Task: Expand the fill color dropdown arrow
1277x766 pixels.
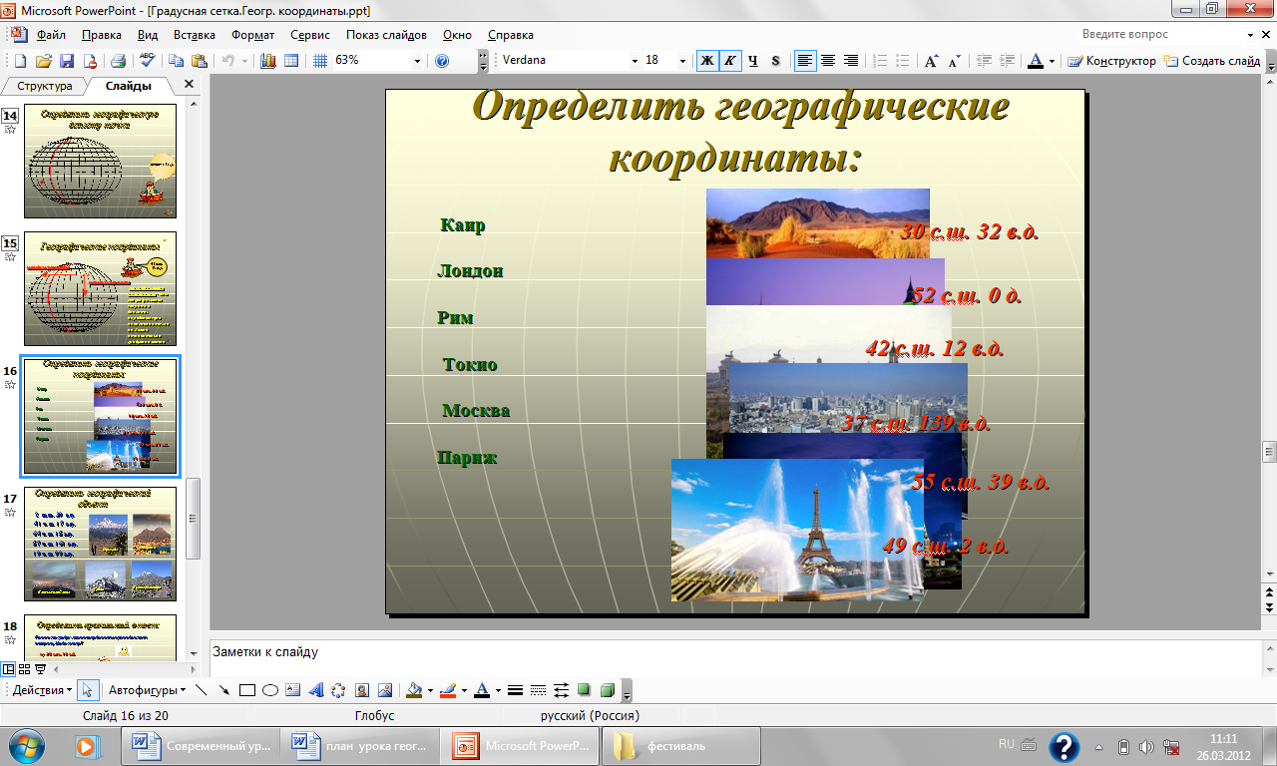Action: 430,690
